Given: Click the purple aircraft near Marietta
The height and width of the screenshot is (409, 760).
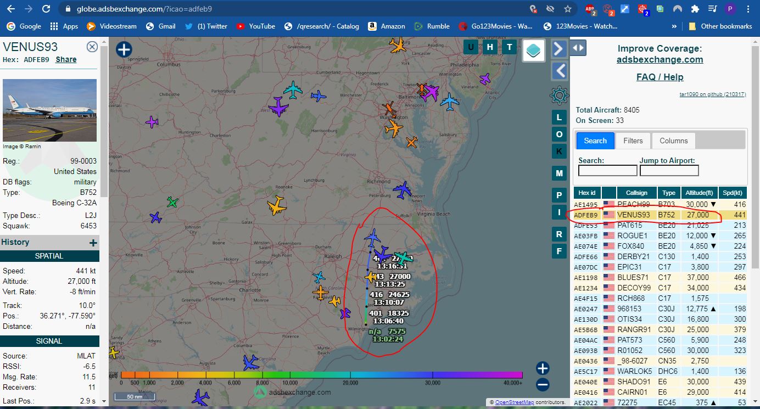Looking at the screenshot, I should (279, 107).
